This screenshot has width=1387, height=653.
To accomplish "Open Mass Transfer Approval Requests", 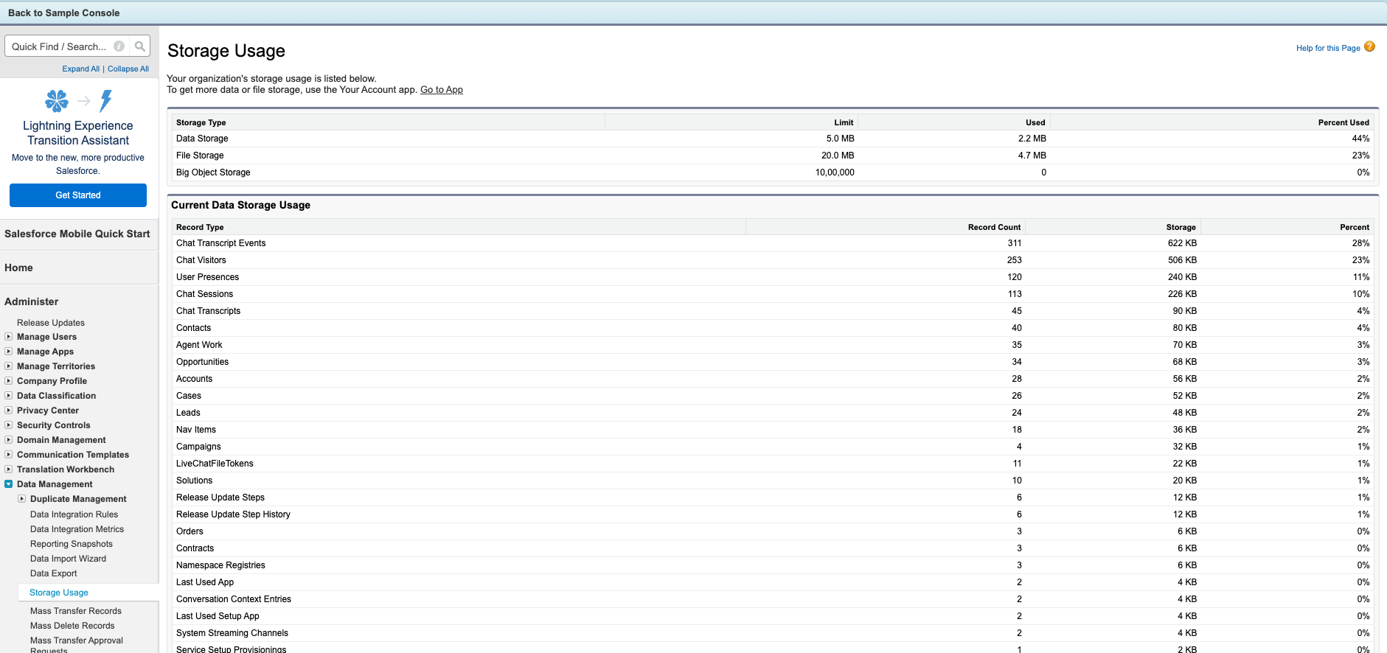I will coord(77,645).
